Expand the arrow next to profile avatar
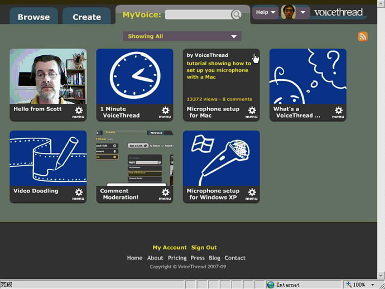385x289 pixels. pyautogui.click(x=303, y=12)
